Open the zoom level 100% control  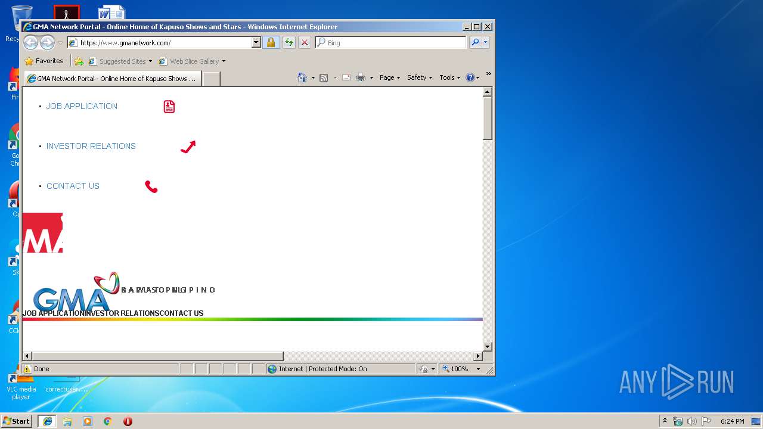[x=456, y=369]
